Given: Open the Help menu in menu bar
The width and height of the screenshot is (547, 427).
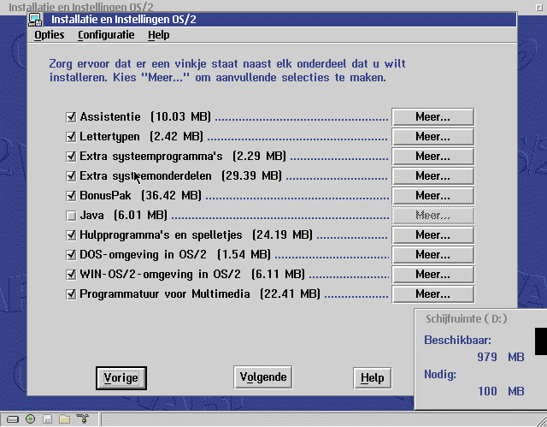Looking at the screenshot, I should click(159, 35).
